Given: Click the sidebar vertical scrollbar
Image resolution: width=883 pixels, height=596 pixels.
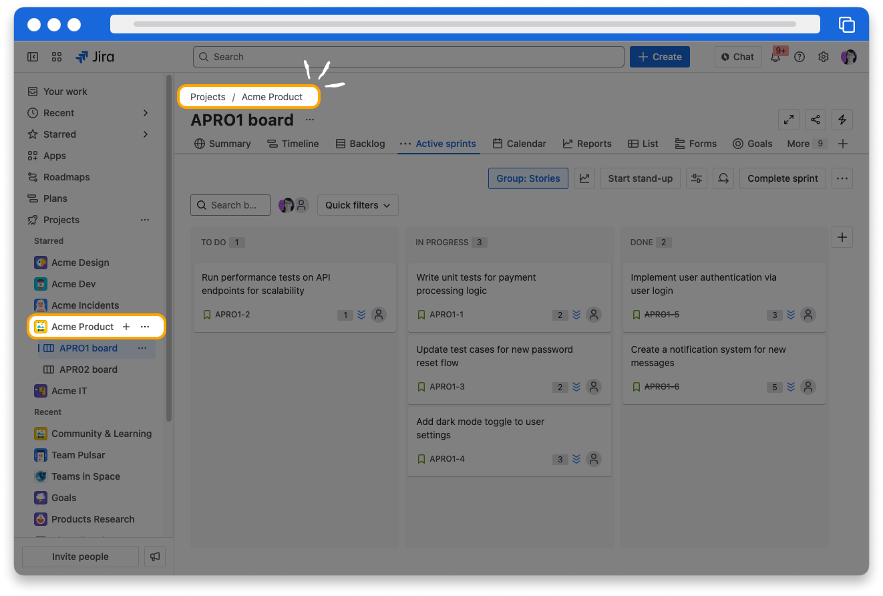Looking at the screenshot, I should pos(169,249).
